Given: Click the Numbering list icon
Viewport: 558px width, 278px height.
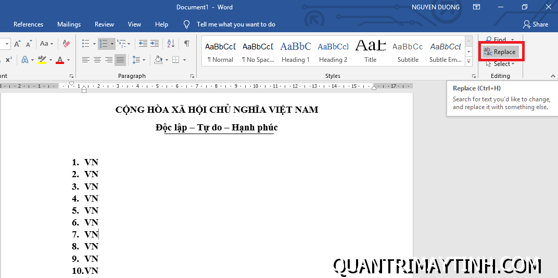Looking at the screenshot, I should [104, 44].
